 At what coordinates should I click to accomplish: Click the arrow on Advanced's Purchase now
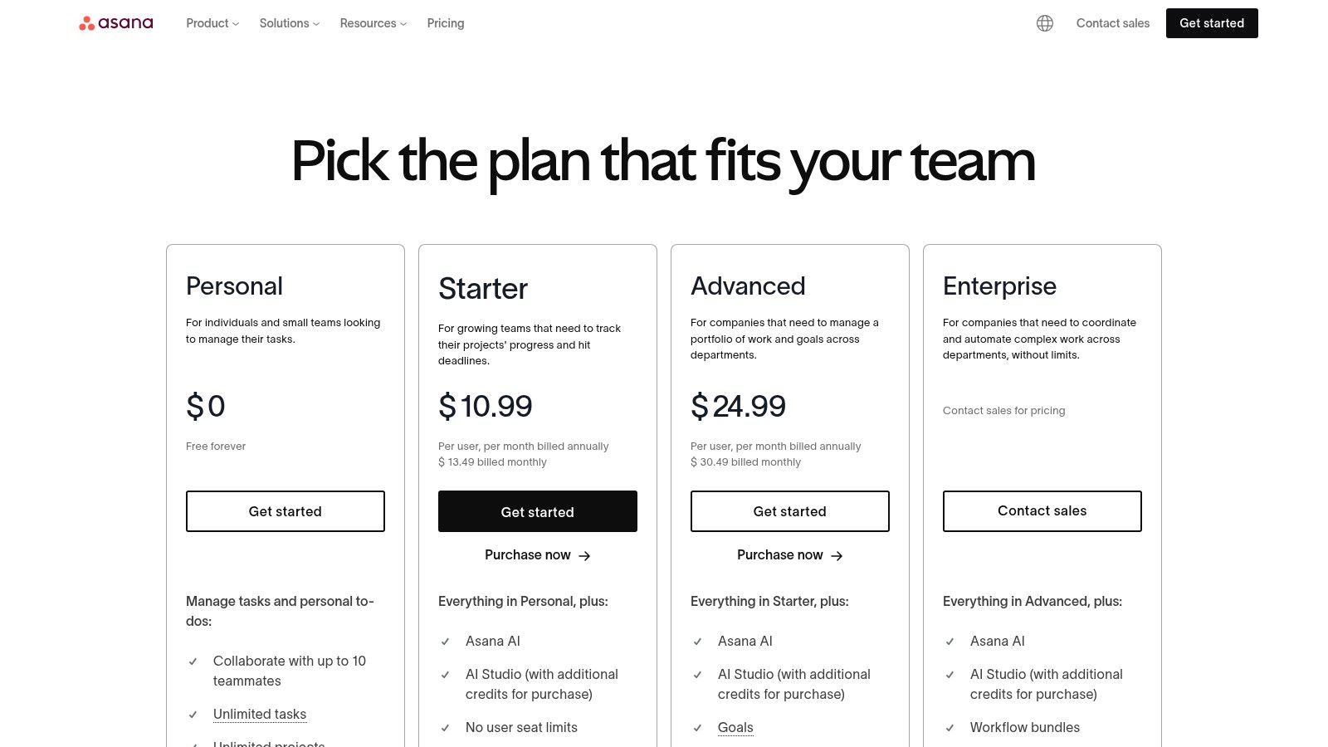click(837, 555)
